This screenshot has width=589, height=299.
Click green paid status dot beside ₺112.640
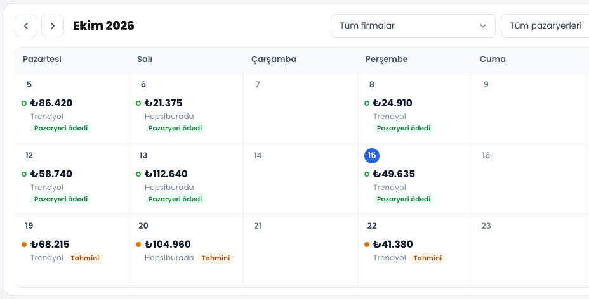click(x=138, y=174)
